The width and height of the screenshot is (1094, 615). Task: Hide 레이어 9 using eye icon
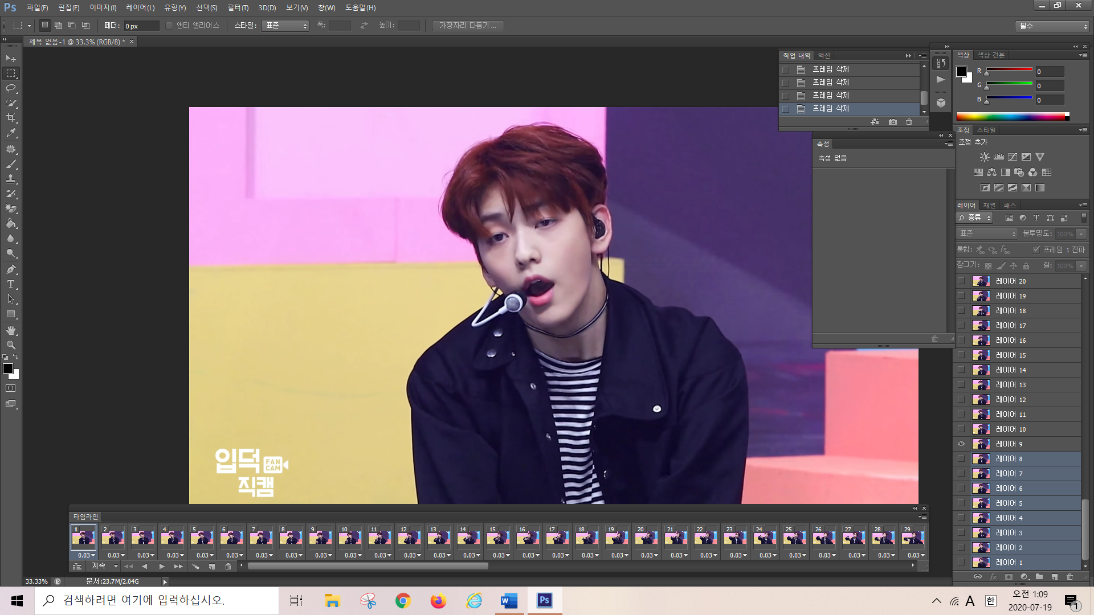961,444
